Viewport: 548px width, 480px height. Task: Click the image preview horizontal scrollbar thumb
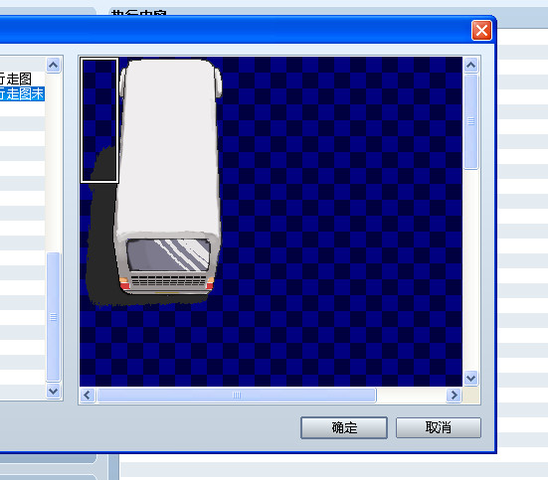[x=237, y=396]
